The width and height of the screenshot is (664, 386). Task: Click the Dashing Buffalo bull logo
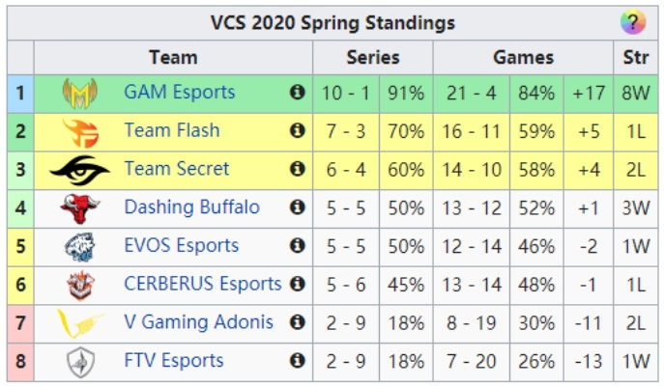(x=79, y=207)
